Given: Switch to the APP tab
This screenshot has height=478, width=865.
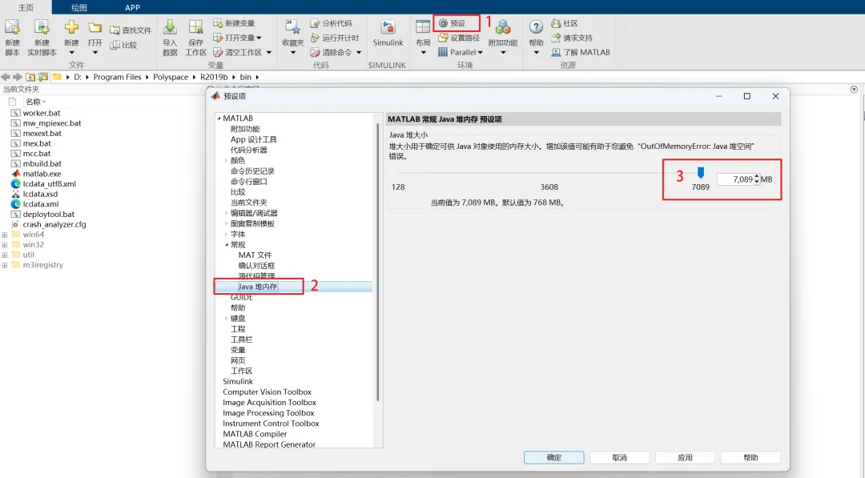Looking at the screenshot, I should click(x=132, y=7).
